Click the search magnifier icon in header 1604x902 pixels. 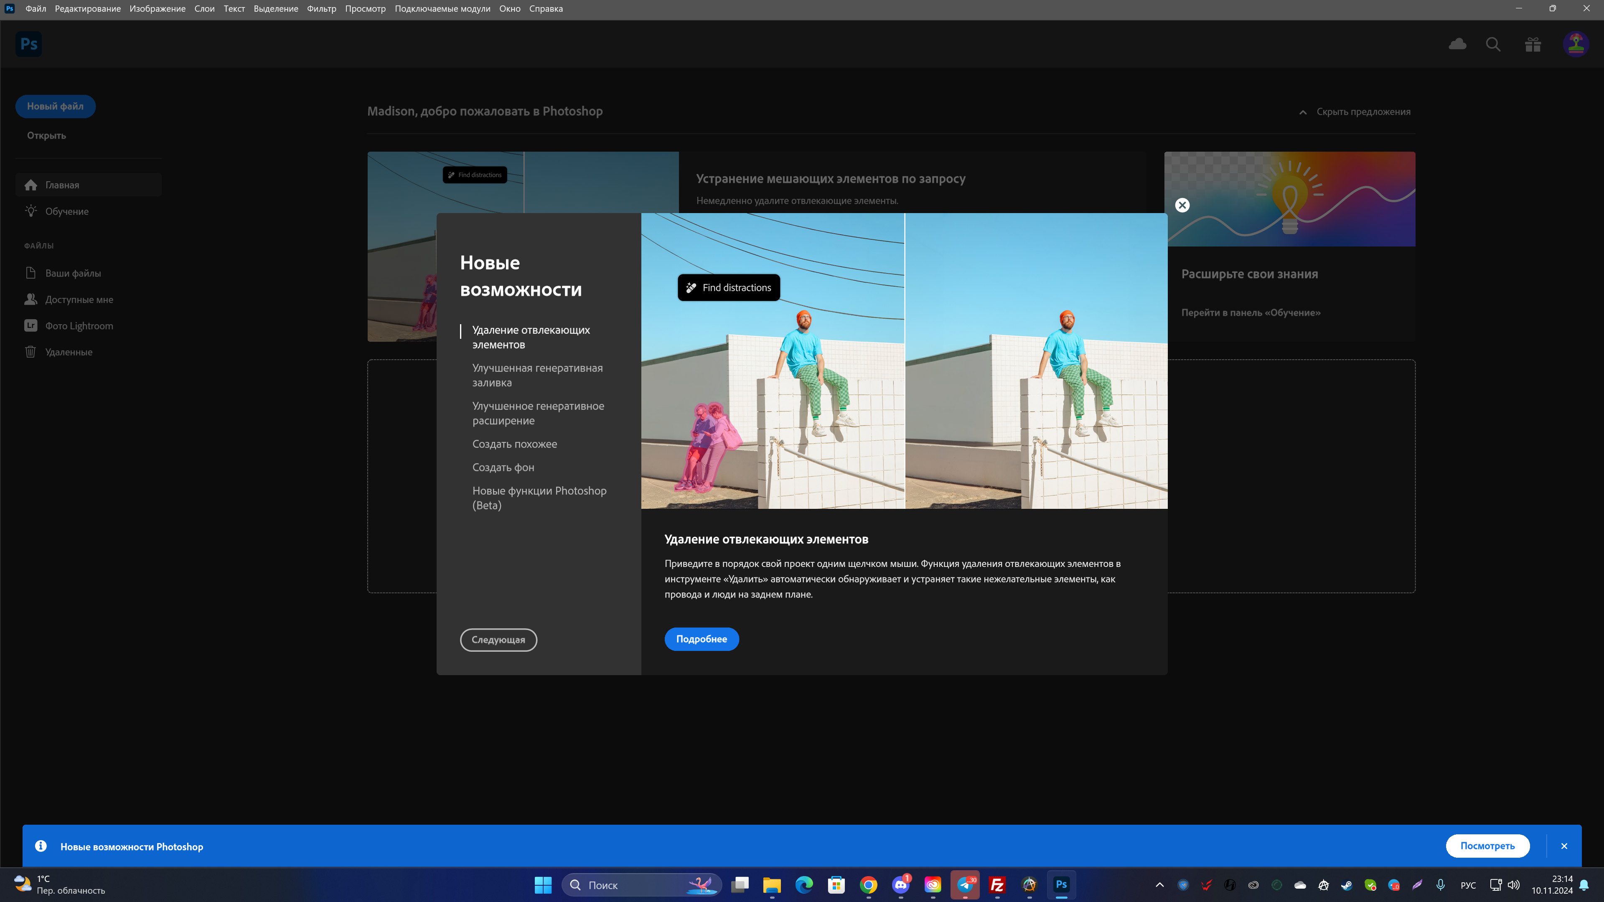(x=1493, y=44)
